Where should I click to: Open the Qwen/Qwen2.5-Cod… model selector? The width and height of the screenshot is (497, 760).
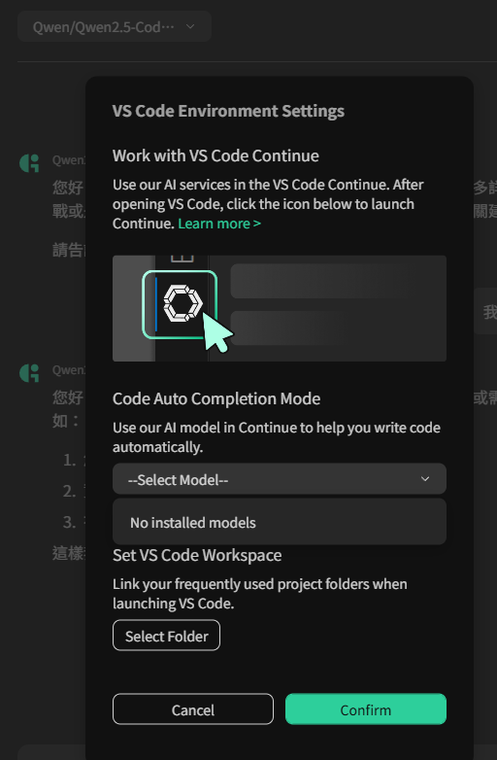point(115,26)
